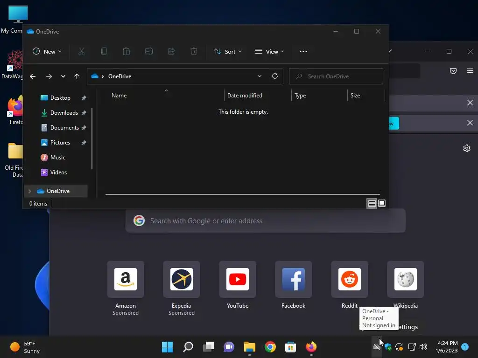Switch to large thumbnails view button
478x358 pixels.
click(x=382, y=203)
